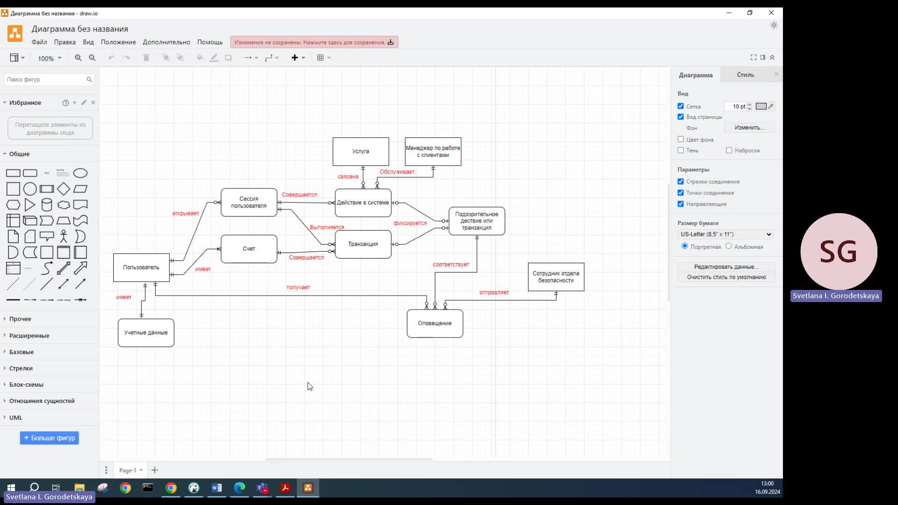This screenshot has height=505, width=898.
Task: Click Очистить стиль по умолчанию button
Action: point(726,277)
